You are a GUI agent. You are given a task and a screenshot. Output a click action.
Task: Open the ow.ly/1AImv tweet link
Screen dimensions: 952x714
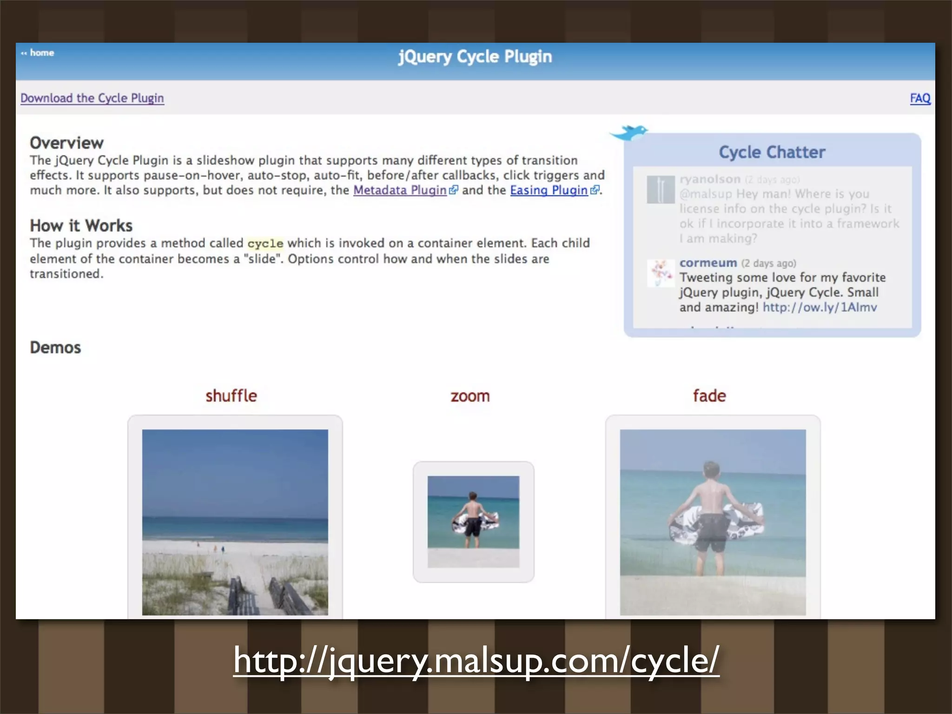tap(820, 307)
